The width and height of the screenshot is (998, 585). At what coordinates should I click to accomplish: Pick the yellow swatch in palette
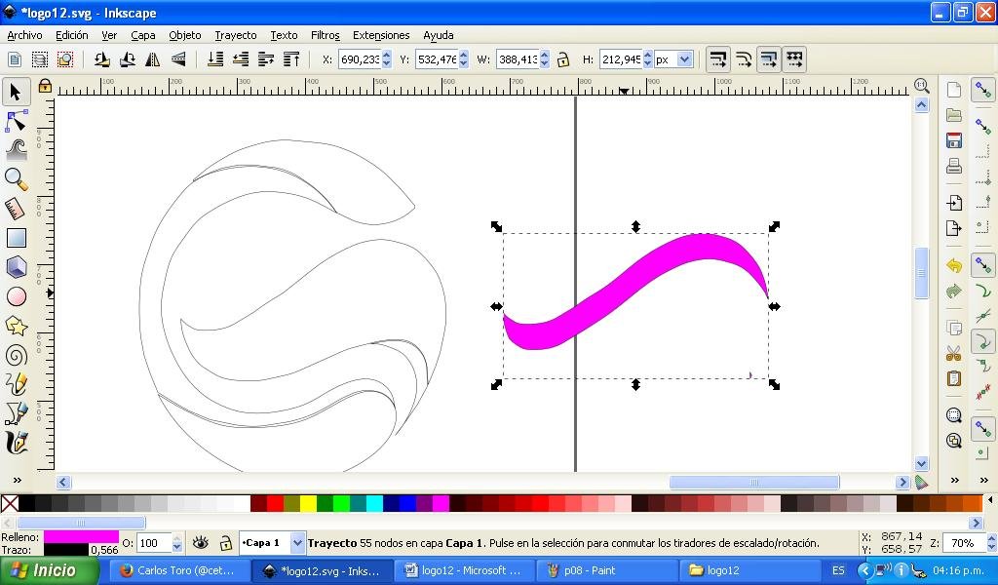tap(308, 503)
